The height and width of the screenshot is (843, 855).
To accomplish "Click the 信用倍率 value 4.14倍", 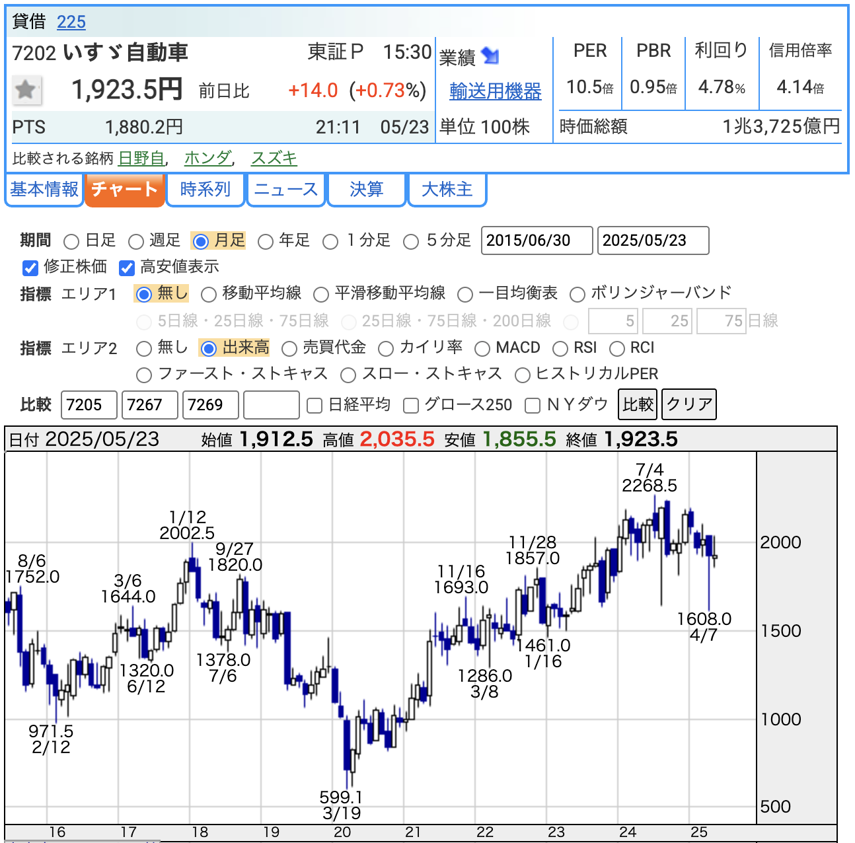I will (x=800, y=87).
